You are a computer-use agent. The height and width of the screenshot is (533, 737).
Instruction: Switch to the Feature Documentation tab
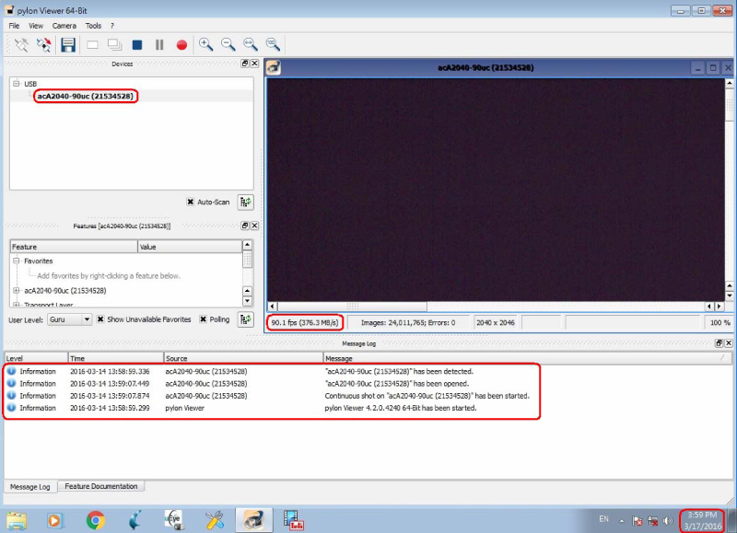101,486
